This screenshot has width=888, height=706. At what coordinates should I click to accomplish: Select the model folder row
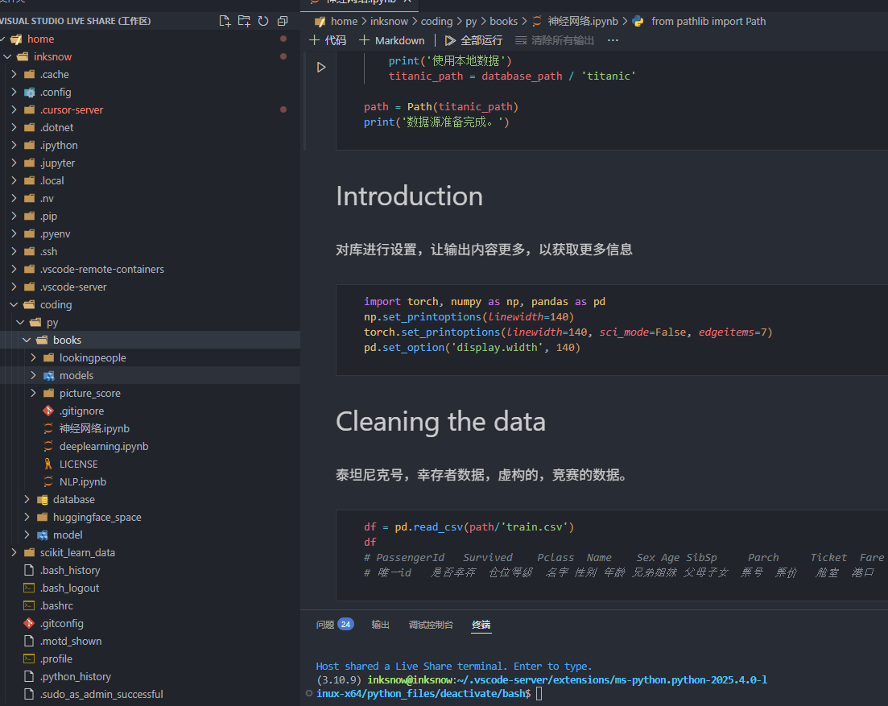[x=150, y=535]
